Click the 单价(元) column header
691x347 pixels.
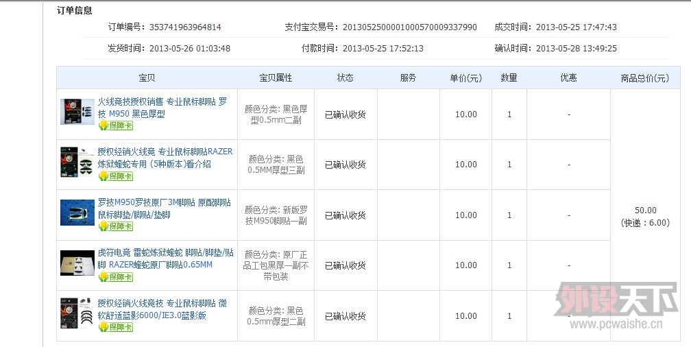click(466, 78)
